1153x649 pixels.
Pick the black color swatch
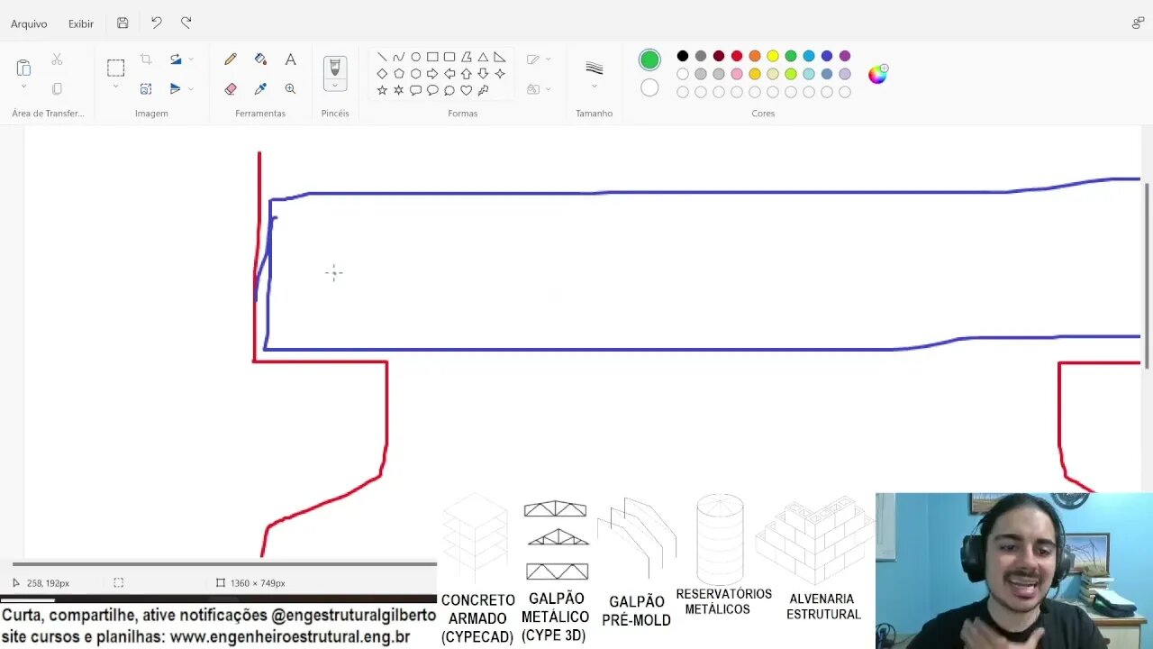coord(683,56)
